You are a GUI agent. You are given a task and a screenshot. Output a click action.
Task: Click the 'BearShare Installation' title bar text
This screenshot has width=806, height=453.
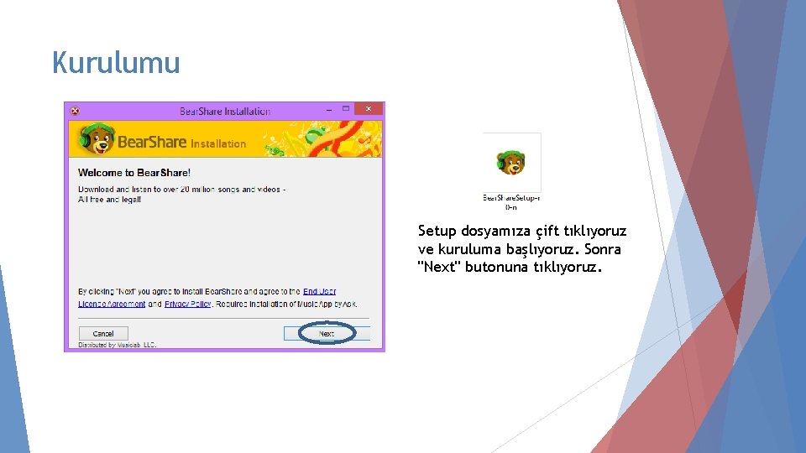pyautogui.click(x=225, y=111)
